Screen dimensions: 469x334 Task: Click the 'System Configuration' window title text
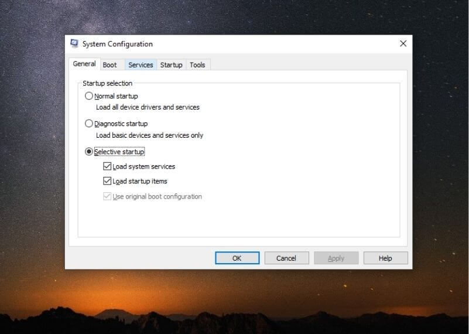[118, 44]
